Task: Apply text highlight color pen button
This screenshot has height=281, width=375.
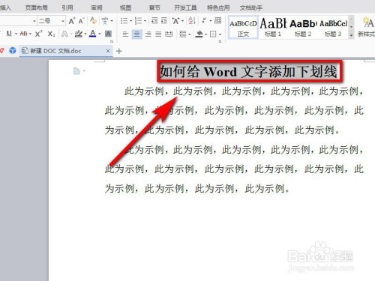Action: (x=79, y=34)
